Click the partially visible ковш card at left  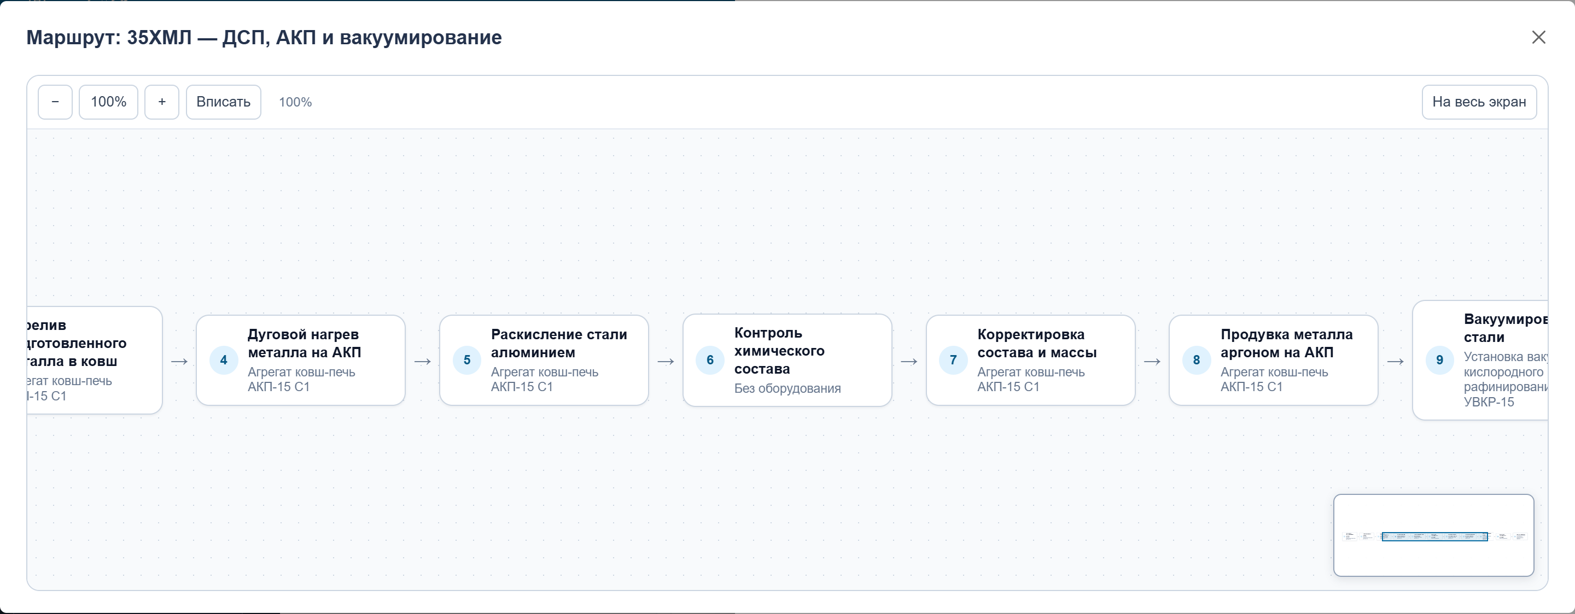pyautogui.click(x=95, y=360)
